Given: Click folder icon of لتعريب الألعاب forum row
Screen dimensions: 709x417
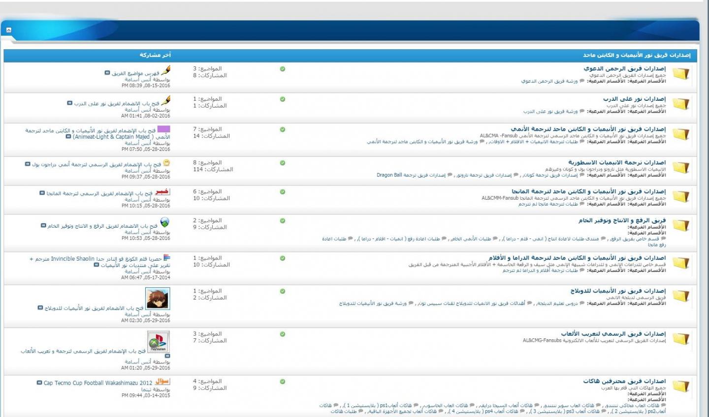Looking at the screenshot, I should coord(681,339).
